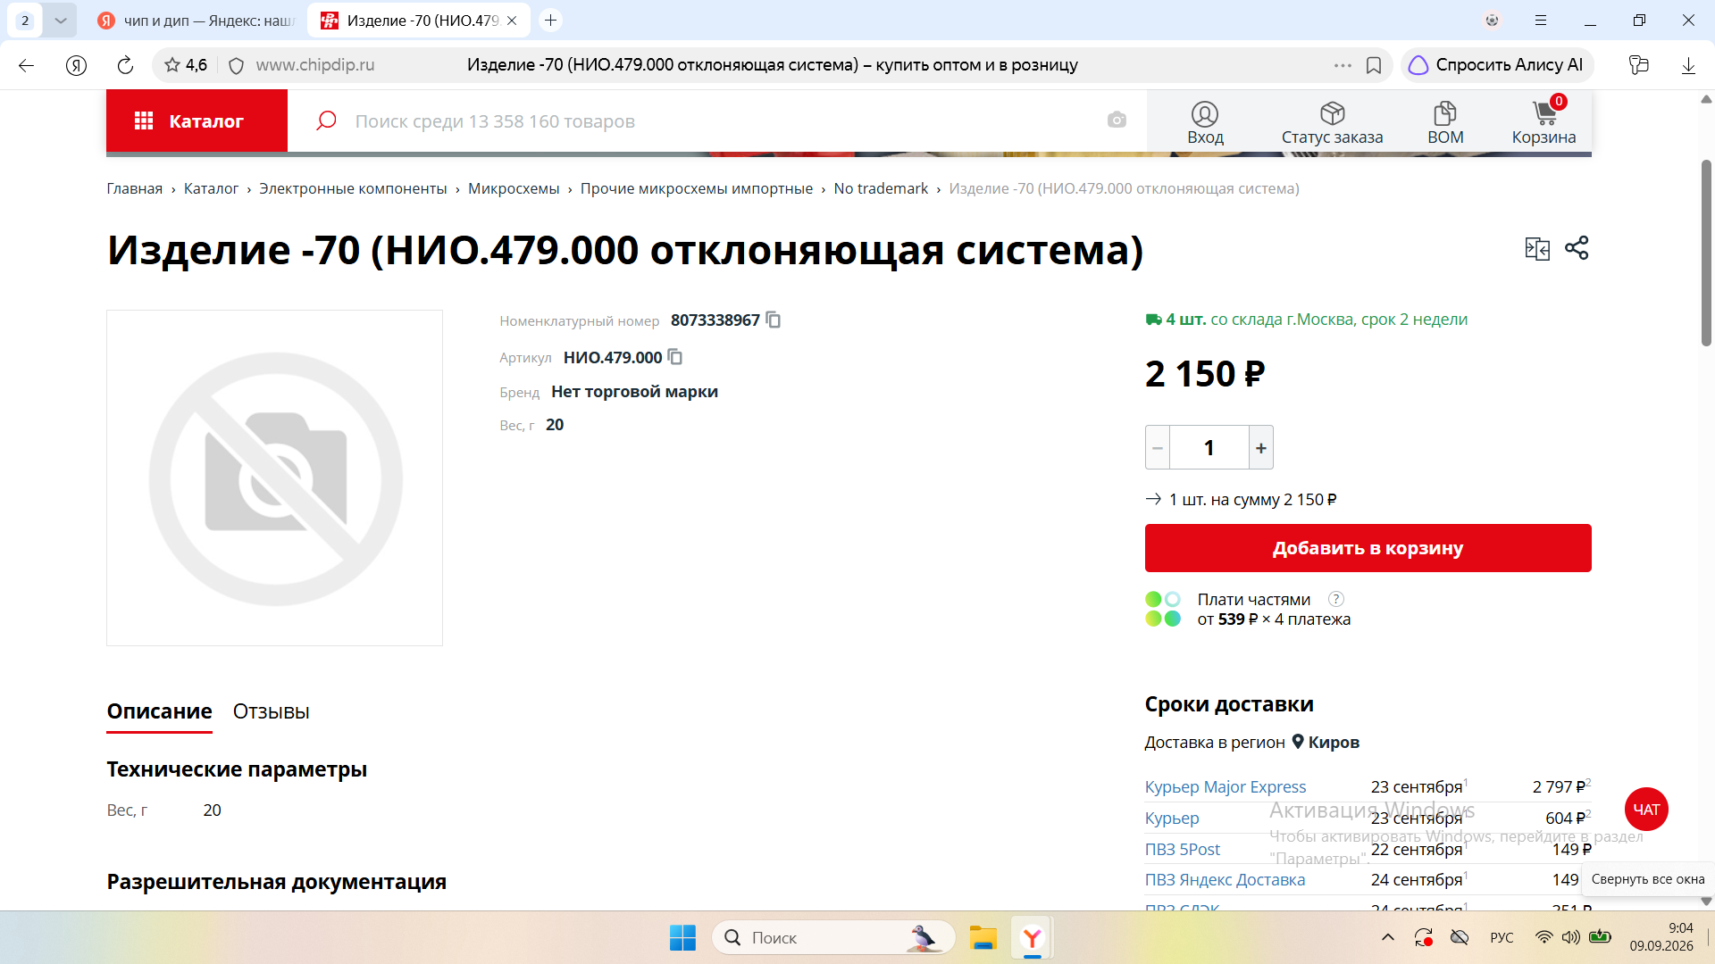Open Плати частями help question mark
Image resolution: width=1715 pixels, height=964 pixels.
[x=1336, y=599]
